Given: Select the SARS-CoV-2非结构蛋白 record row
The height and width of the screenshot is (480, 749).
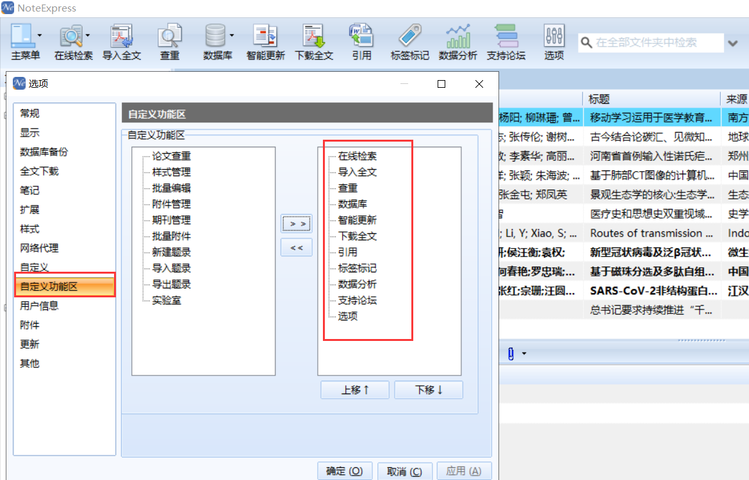Looking at the screenshot, I should (624, 291).
